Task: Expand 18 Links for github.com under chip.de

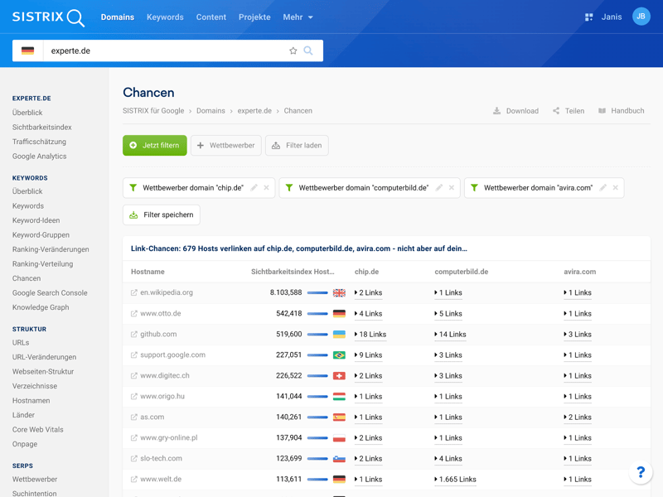Action: (x=370, y=335)
